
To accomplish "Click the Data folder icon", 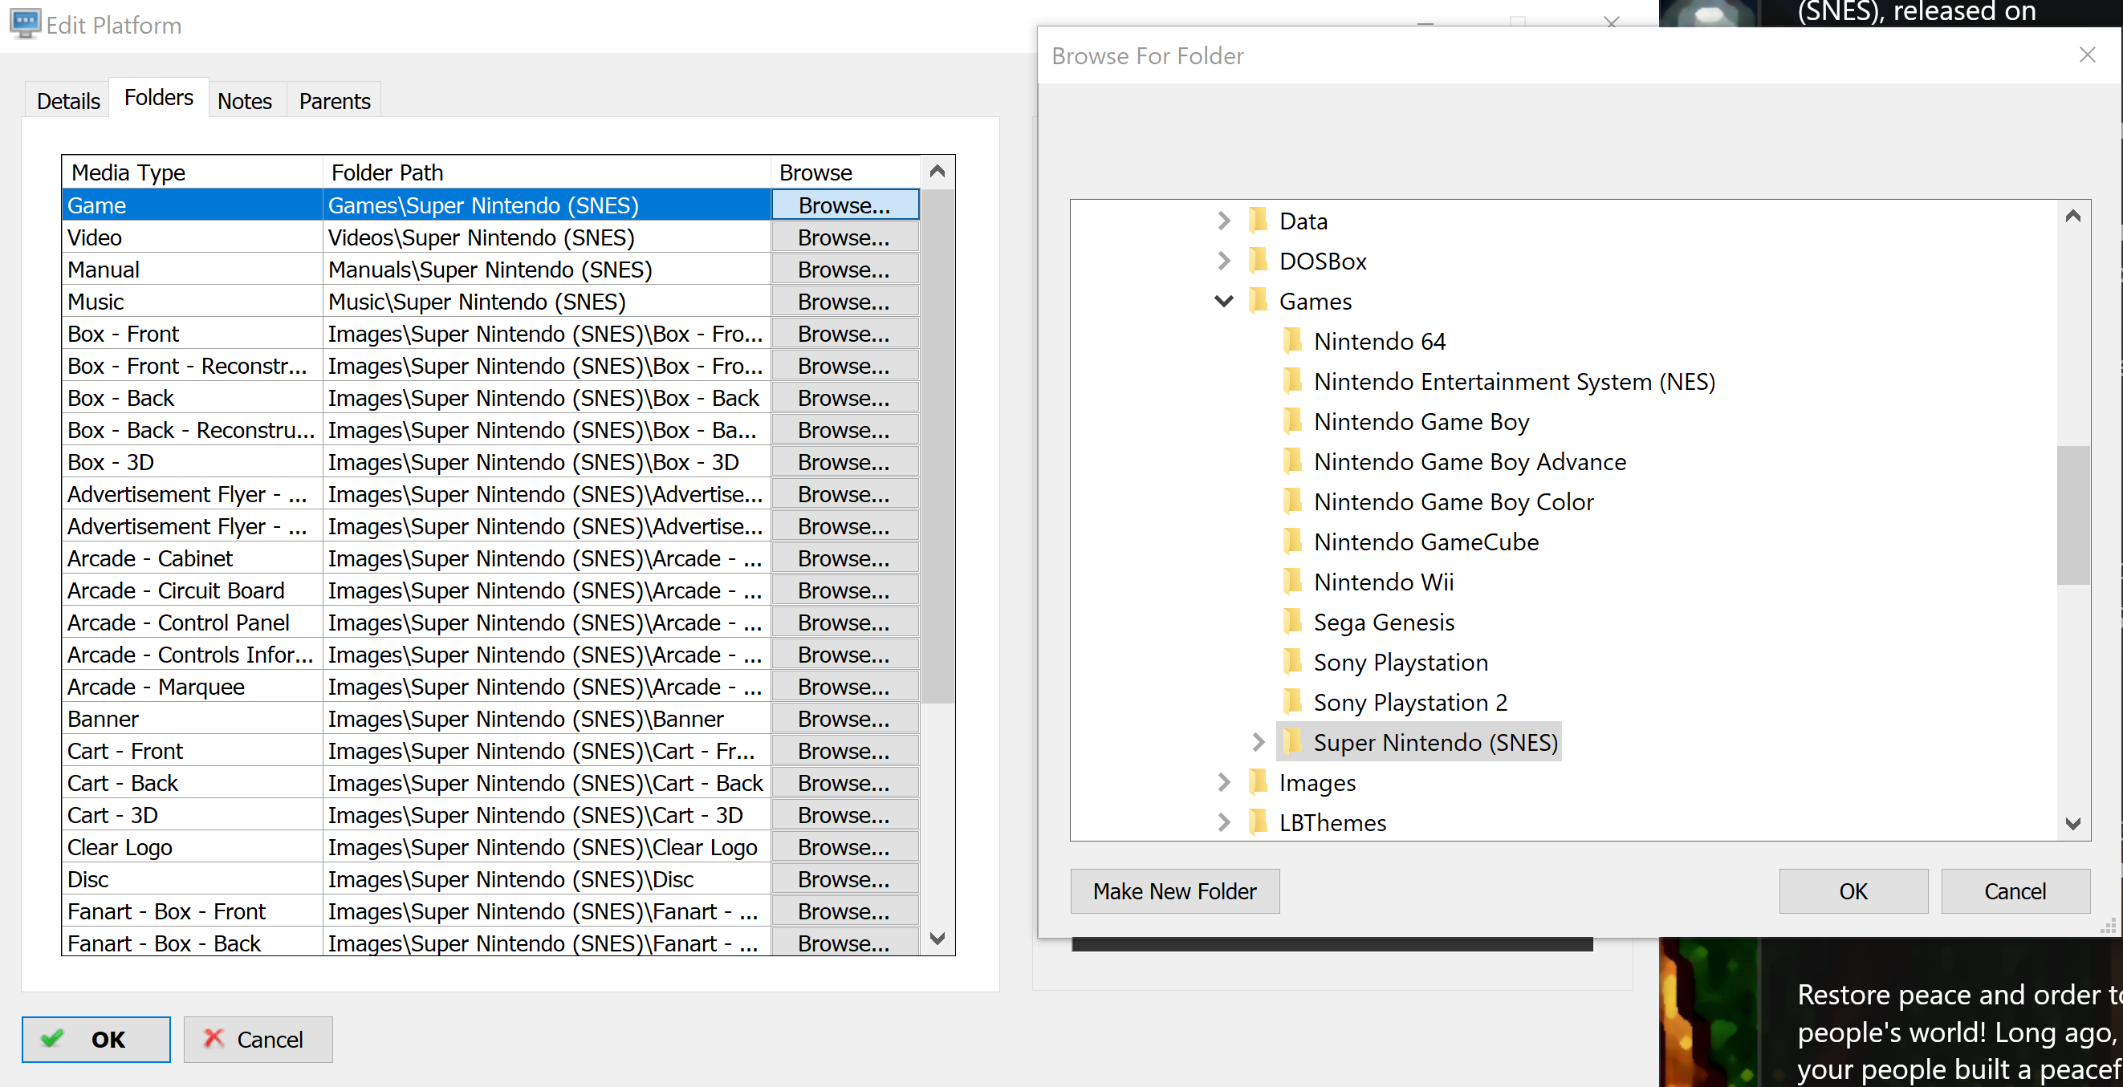I will (1259, 221).
